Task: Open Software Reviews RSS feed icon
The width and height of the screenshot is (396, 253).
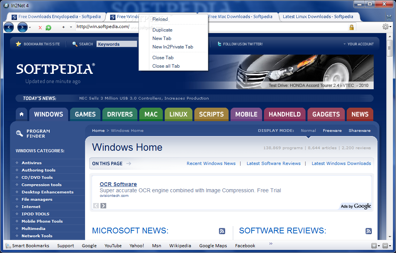Action: [x=368, y=231]
